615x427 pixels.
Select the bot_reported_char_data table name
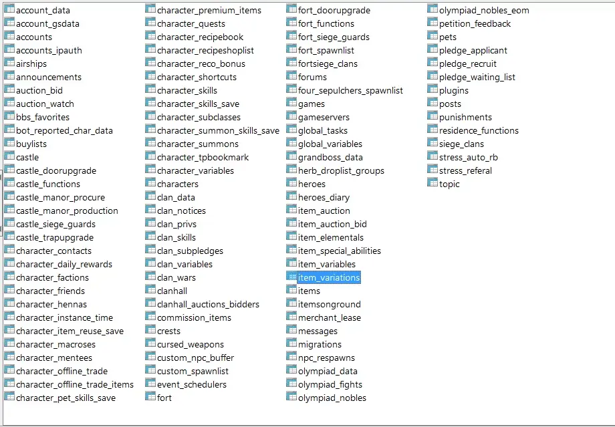64,130
